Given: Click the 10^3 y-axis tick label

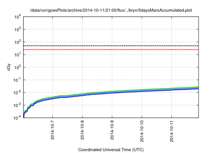Looking at the screenshot, I should pos(17,29).
